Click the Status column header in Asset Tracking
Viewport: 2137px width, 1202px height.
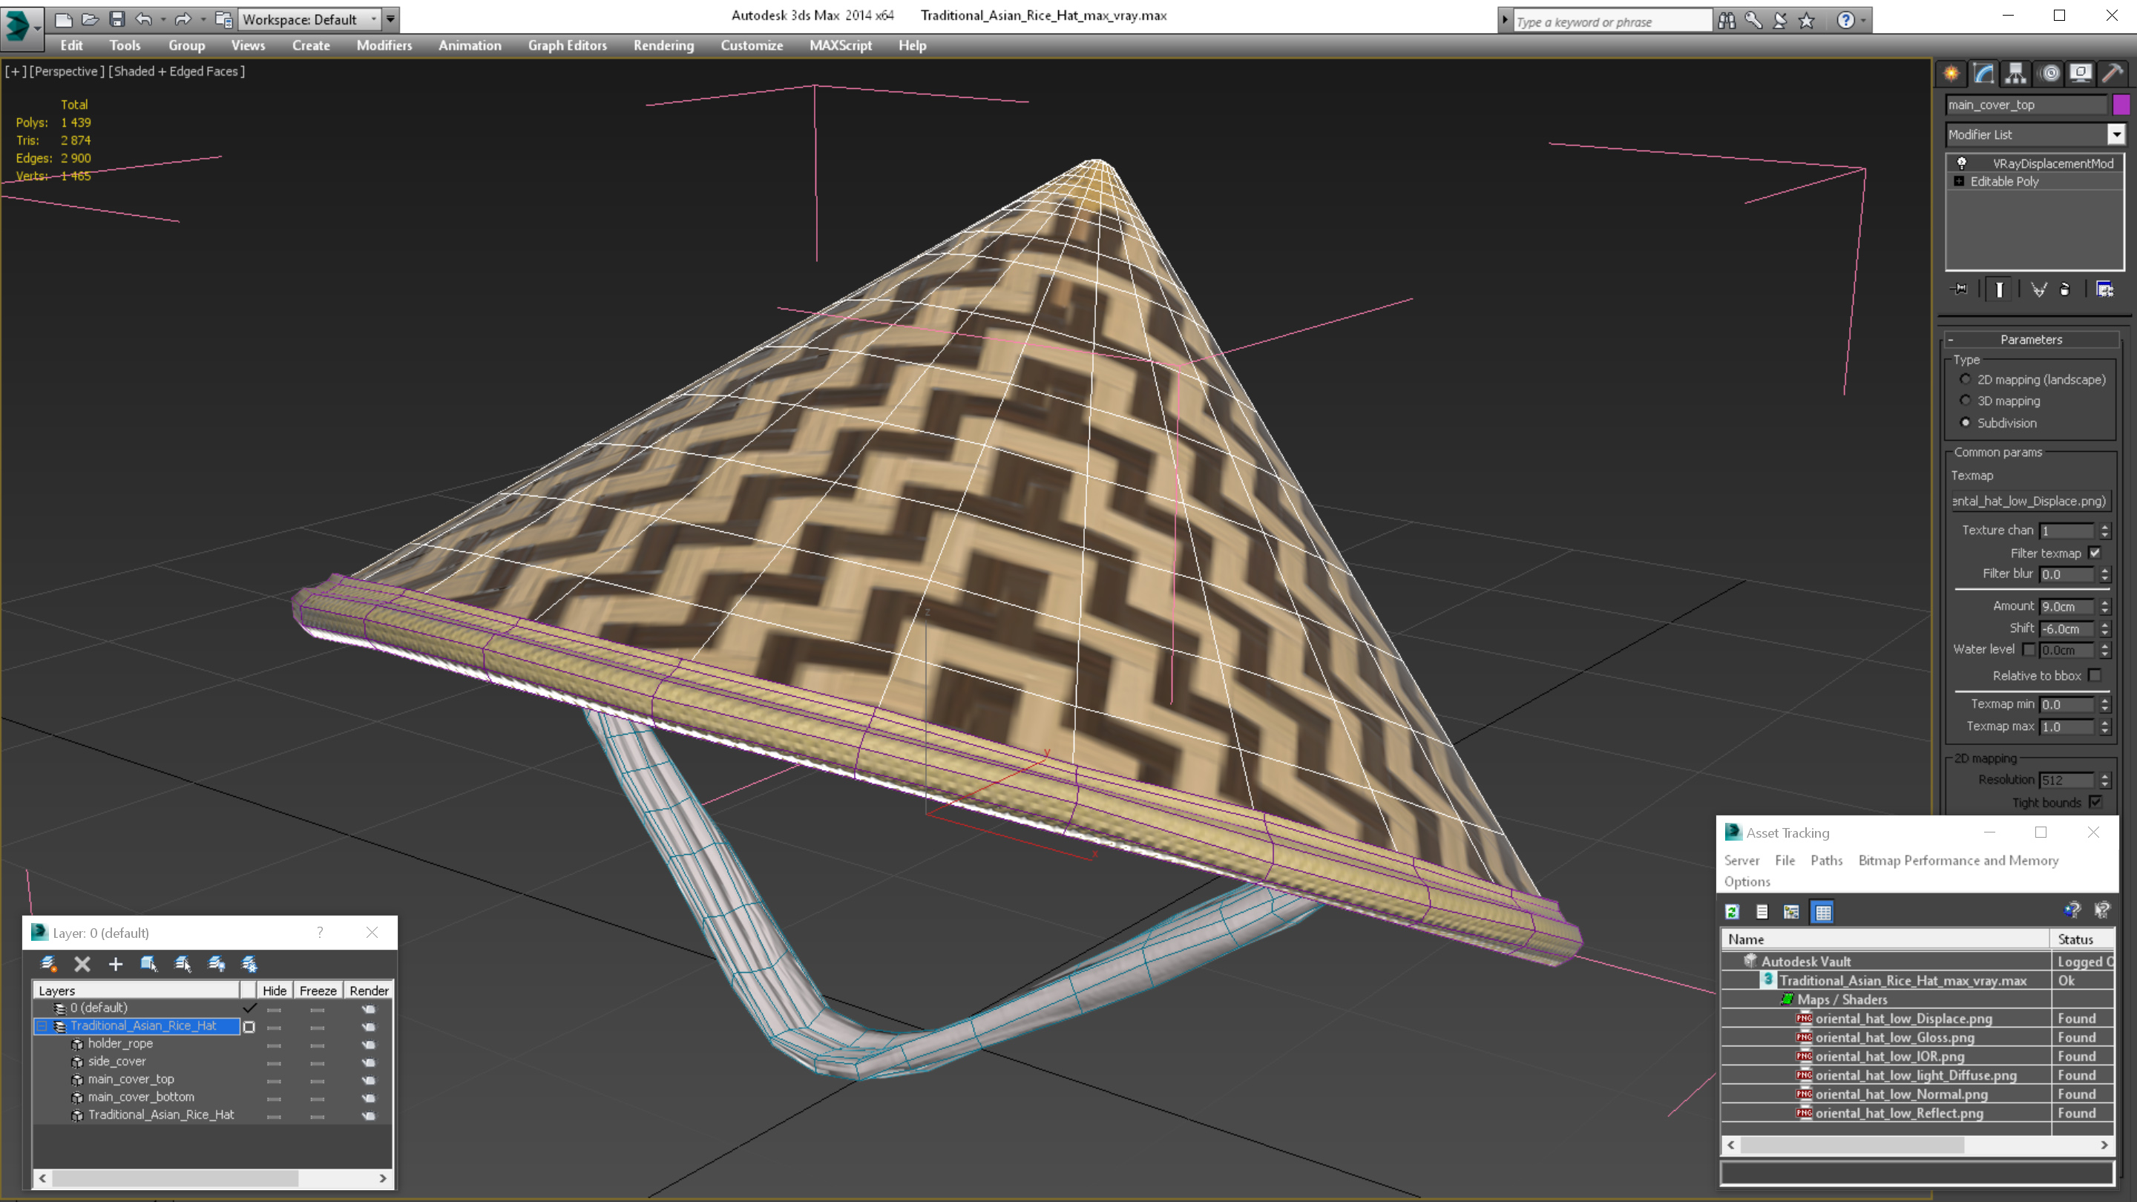point(2081,939)
